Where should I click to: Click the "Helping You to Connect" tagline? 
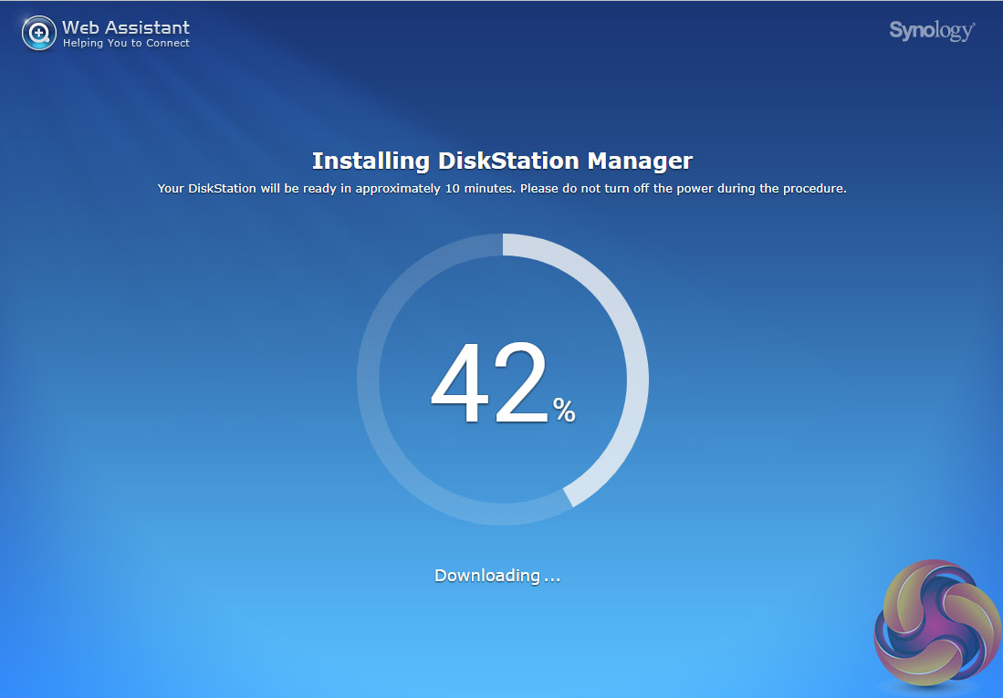pos(126,44)
